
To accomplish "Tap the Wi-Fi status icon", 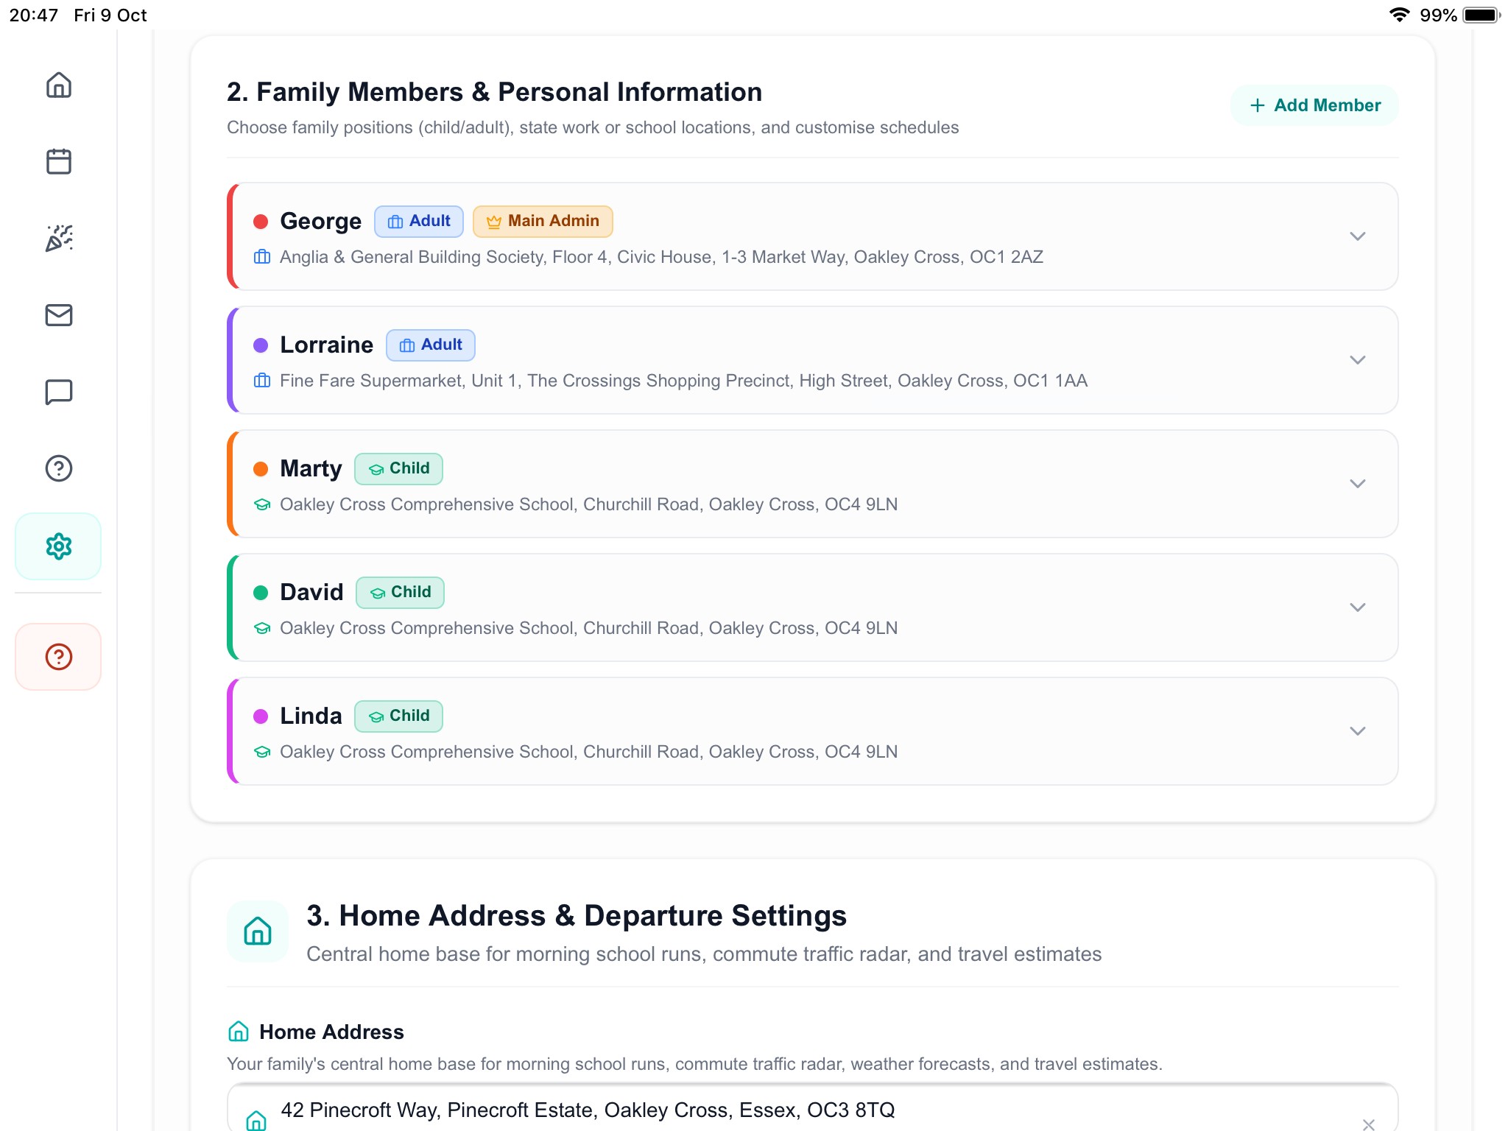I will [1399, 15].
